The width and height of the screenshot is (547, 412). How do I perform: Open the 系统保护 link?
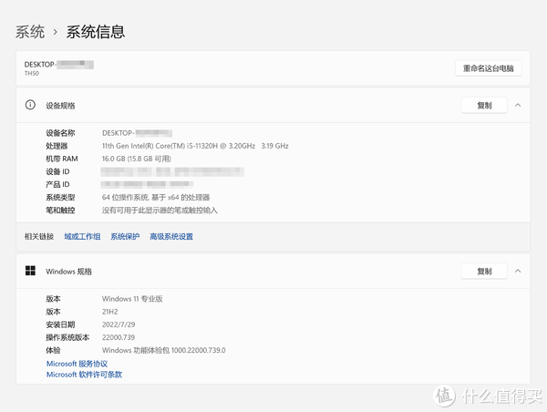(125, 236)
